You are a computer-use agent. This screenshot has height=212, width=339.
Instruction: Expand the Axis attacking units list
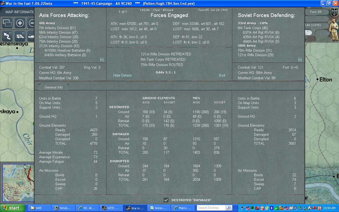102,59
